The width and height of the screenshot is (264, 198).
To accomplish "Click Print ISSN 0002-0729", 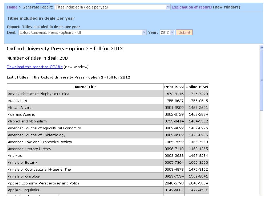I will pos(174,114).
